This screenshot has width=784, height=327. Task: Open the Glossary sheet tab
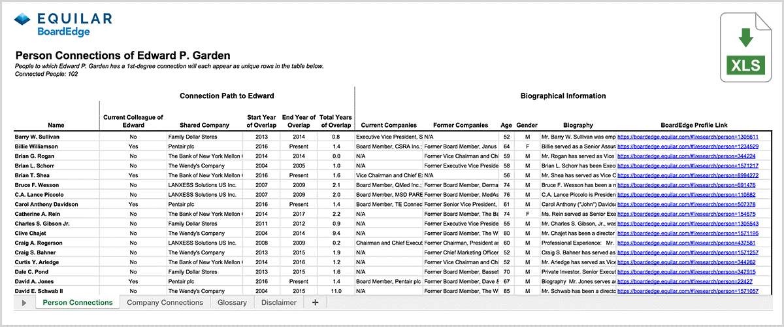pos(232,302)
